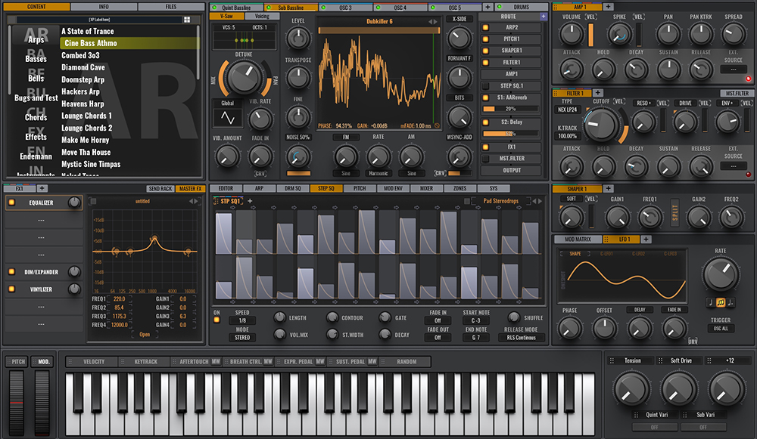
Task: Click the OUTPUT route button
Action: coord(511,170)
